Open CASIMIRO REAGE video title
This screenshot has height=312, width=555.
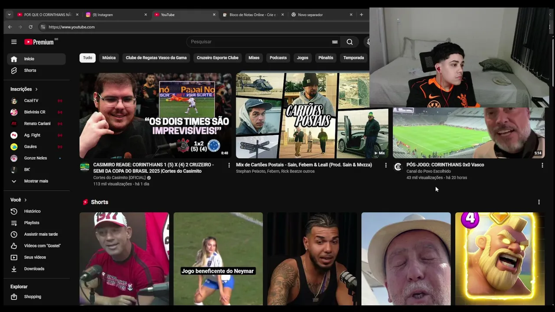coord(153,168)
